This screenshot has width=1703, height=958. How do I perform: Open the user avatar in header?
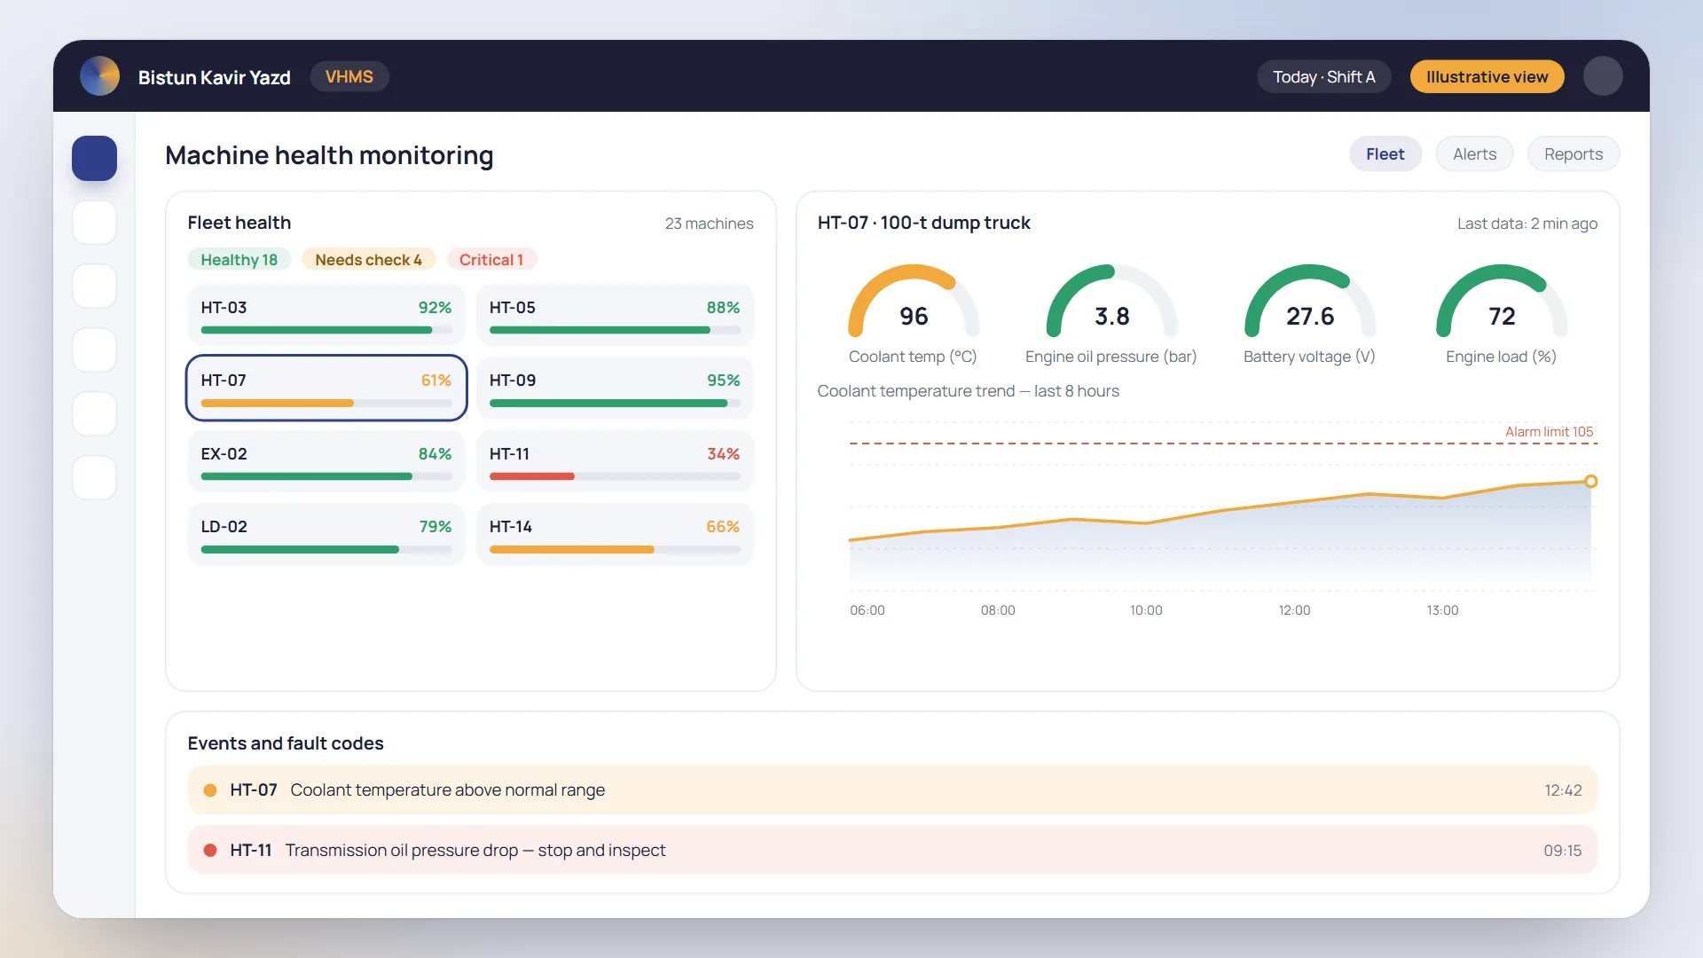(x=1603, y=76)
